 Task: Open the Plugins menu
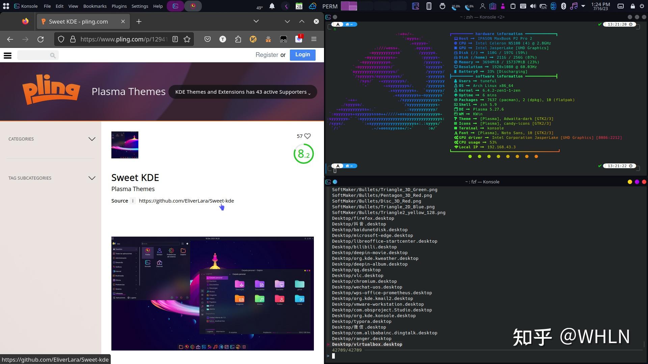point(119,6)
